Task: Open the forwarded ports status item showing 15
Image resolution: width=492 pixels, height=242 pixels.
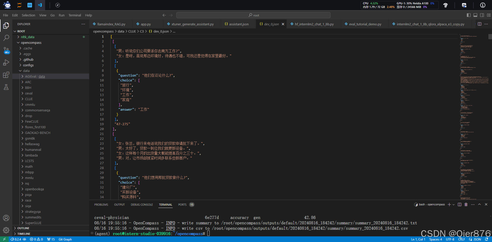Action: [x=51, y=239]
